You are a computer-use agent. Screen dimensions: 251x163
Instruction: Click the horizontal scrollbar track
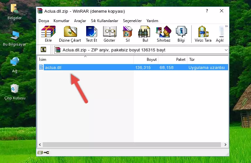(132, 145)
